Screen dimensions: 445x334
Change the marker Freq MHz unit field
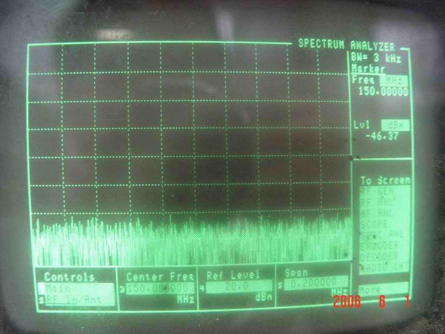[394, 81]
